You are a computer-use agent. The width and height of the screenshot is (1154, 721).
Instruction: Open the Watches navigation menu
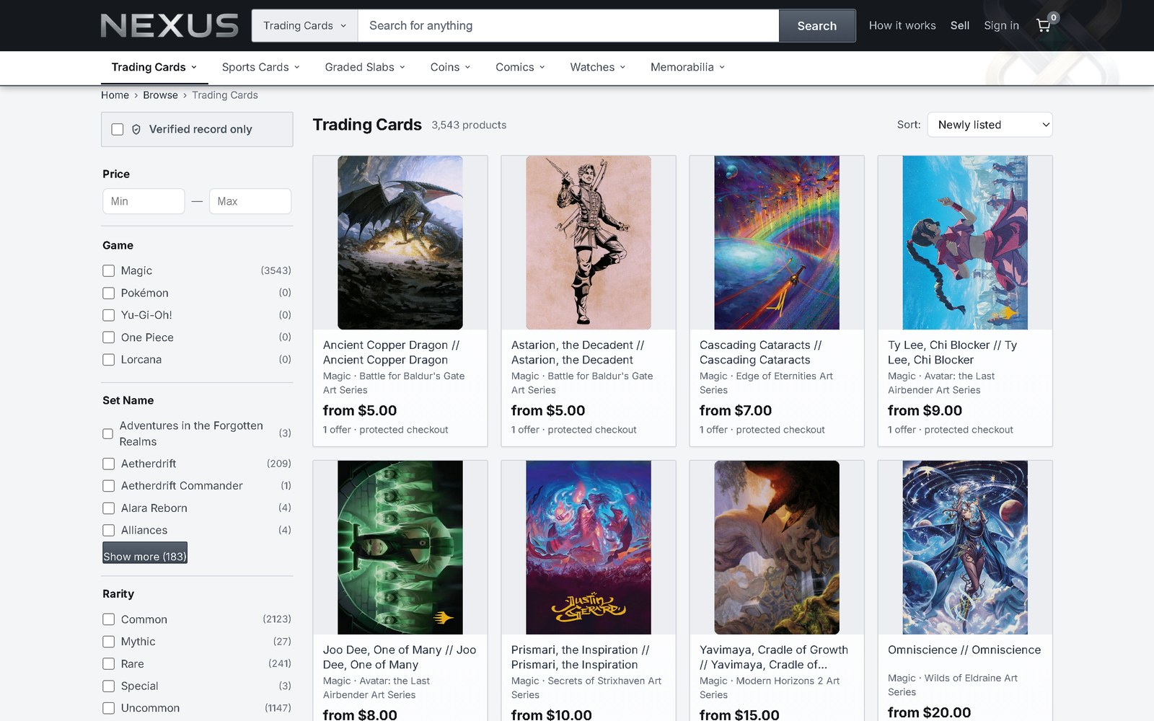598,67
